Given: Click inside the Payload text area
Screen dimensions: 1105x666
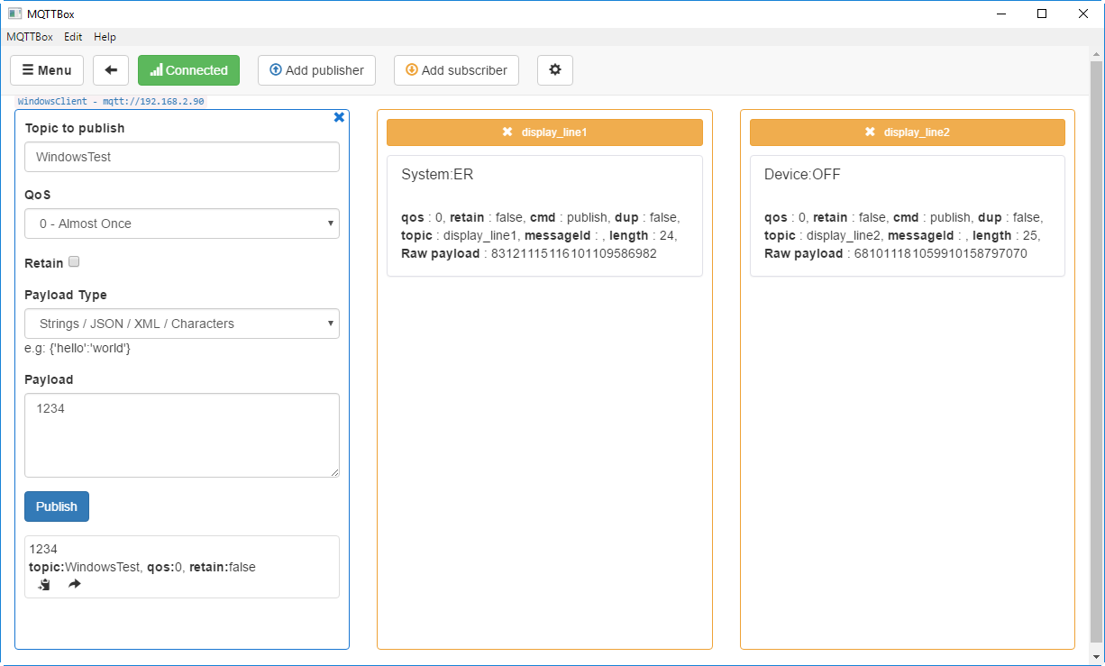Looking at the screenshot, I should click(x=182, y=434).
